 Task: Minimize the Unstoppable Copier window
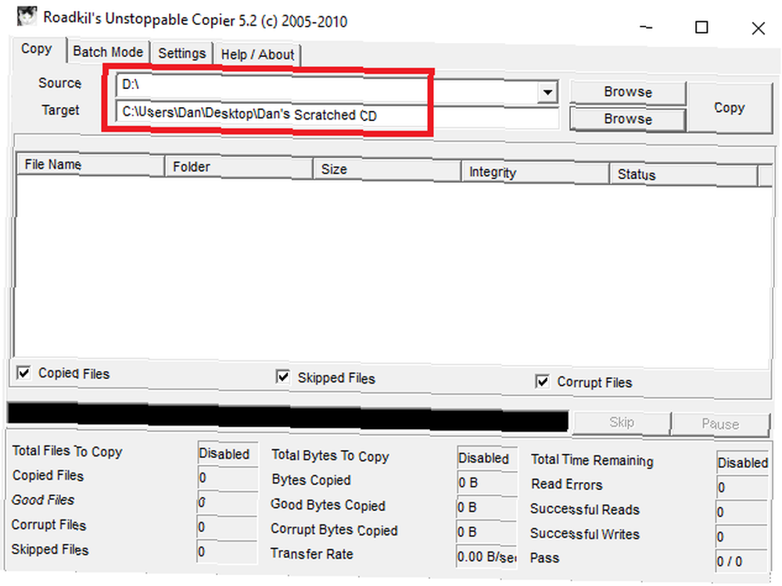(x=647, y=27)
